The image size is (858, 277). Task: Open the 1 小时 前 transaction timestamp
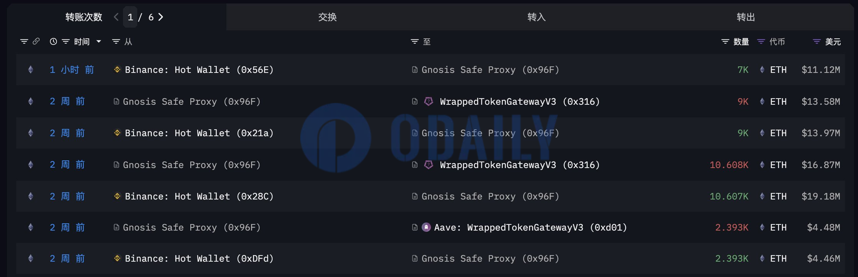(x=72, y=70)
